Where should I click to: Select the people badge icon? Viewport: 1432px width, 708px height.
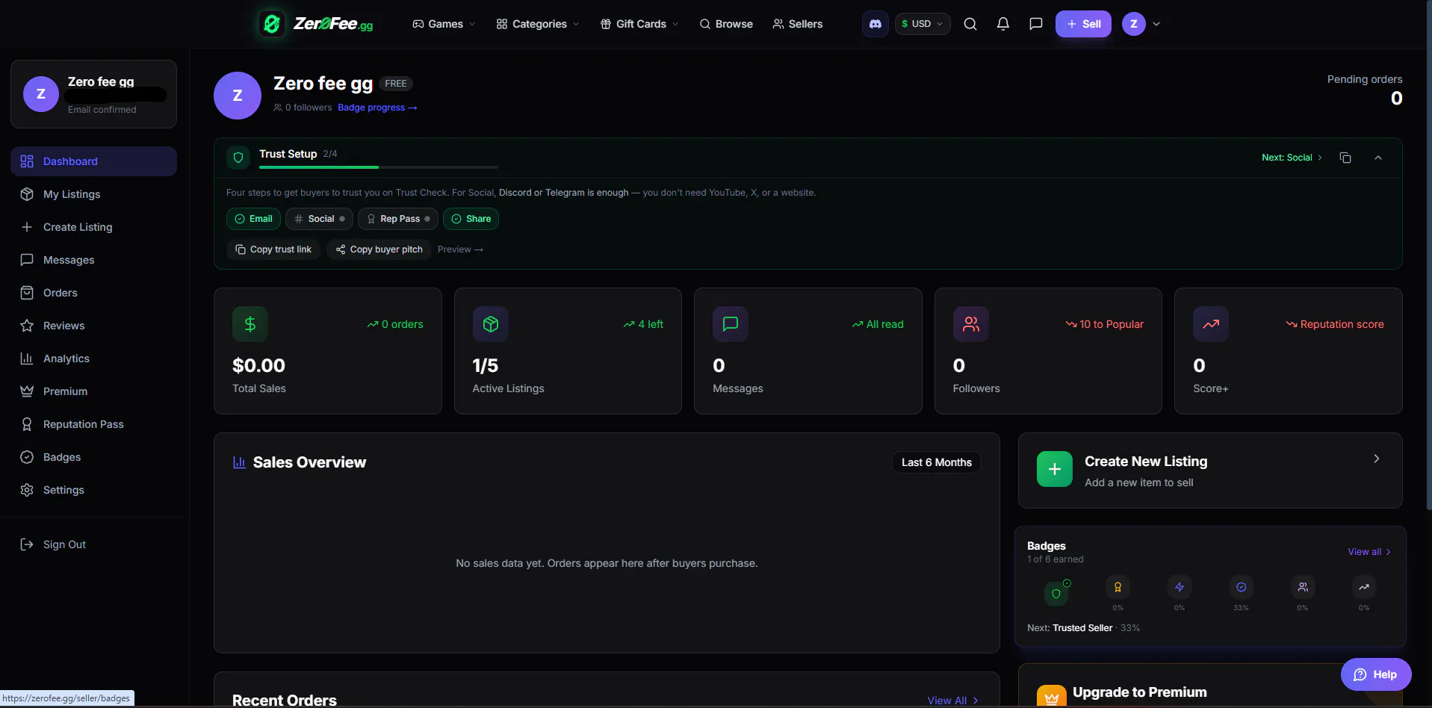coord(1303,587)
